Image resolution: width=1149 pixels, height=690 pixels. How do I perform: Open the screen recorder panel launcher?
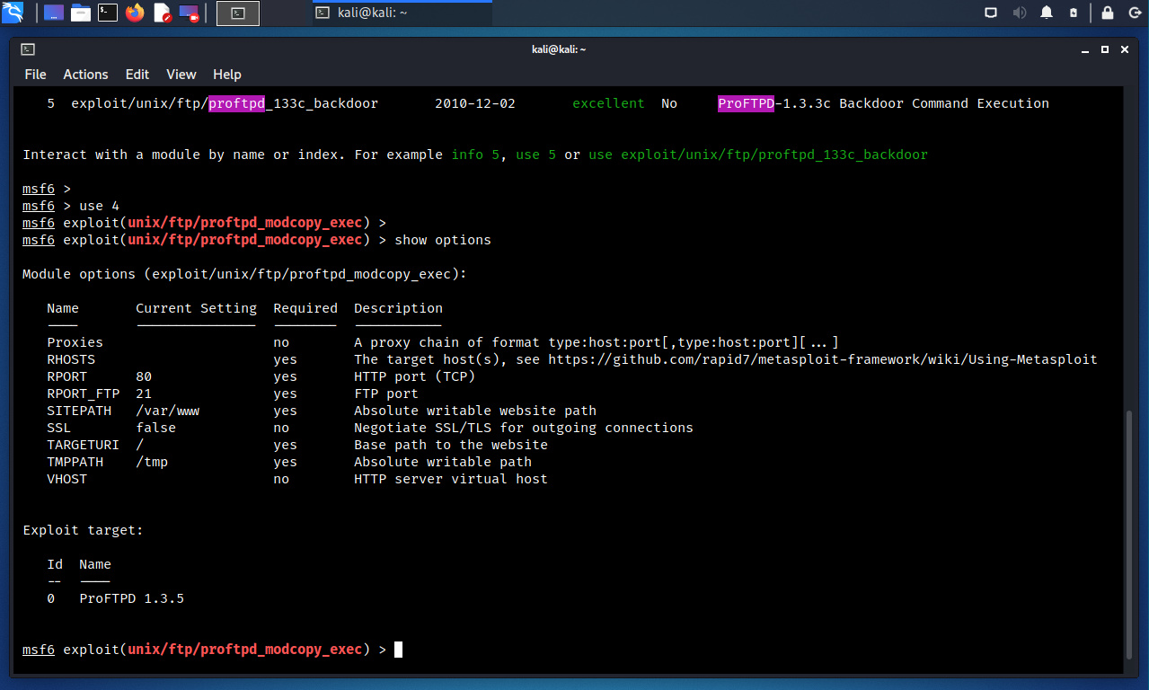tap(189, 13)
